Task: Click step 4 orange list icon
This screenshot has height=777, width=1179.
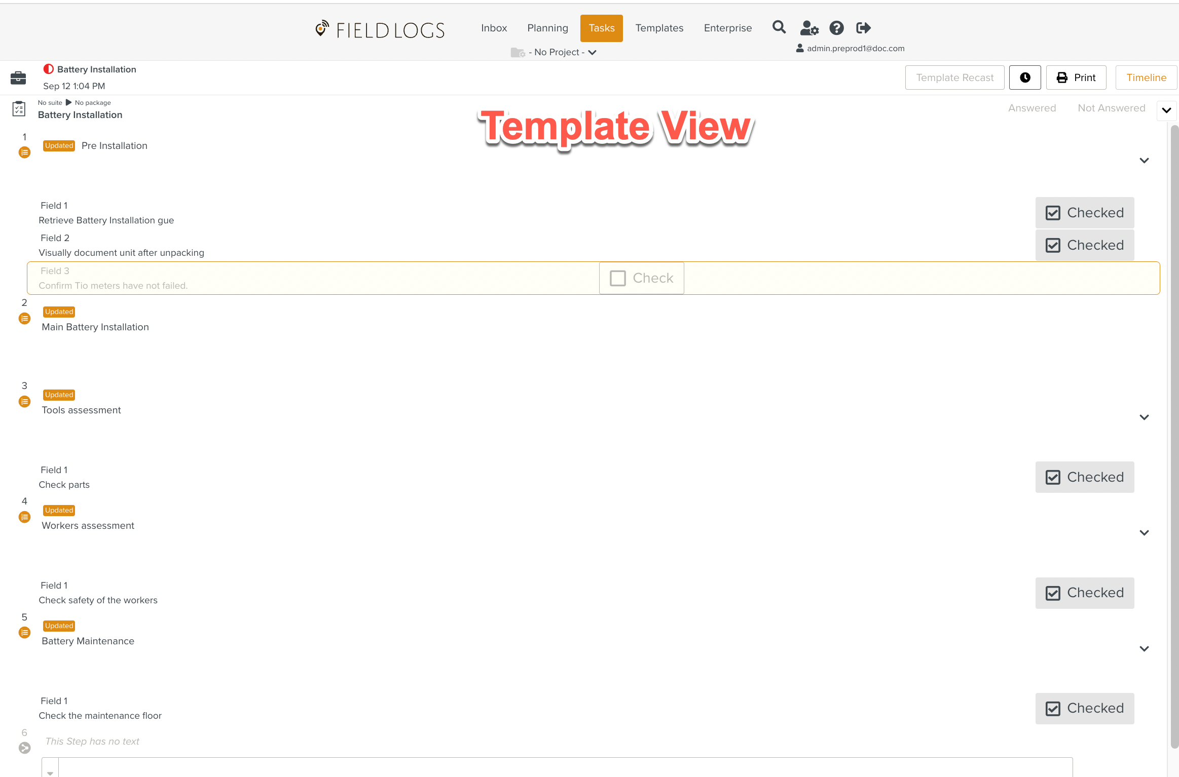Action: 24,517
